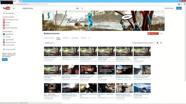Open BF4 Memorable Moments video thumbnail
The image size is (186, 104).
click(x=52, y=88)
